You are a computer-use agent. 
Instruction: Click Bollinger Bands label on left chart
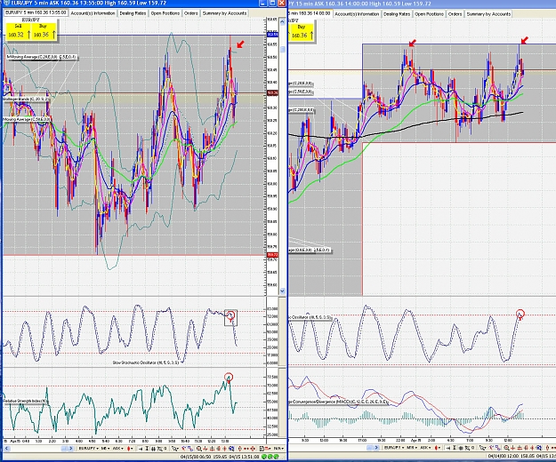pos(26,100)
